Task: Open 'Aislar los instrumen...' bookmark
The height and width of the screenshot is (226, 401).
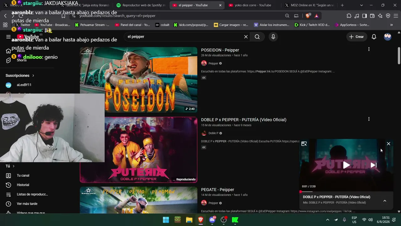Action: (272, 25)
